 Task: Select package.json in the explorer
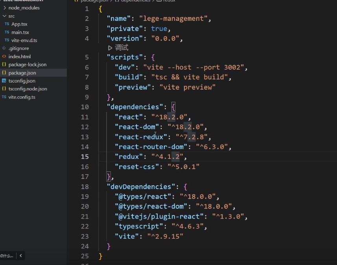click(x=22, y=73)
